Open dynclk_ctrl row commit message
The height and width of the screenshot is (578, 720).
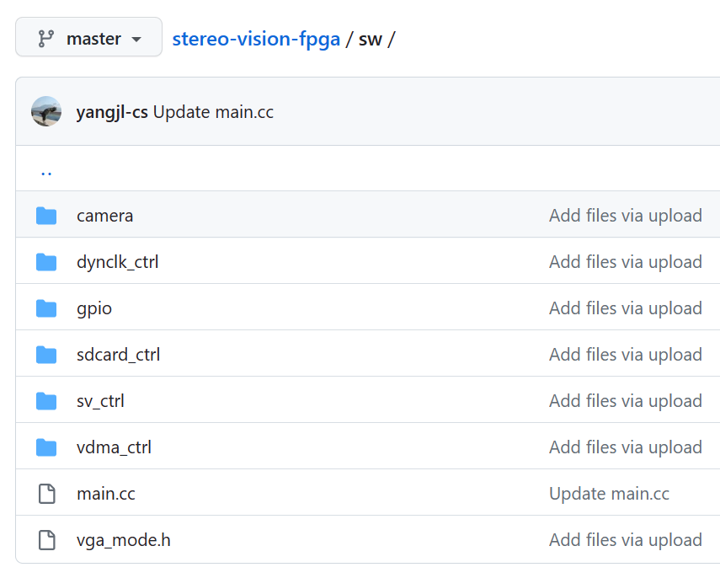click(626, 262)
